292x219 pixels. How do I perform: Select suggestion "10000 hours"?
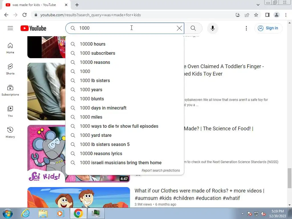pyautogui.click(x=125, y=44)
